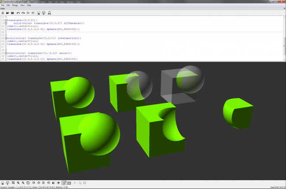Click 'sphere(d=1,$fn=100);}' on line 21
Image resolution: width=286 pixels, height=189 pixels.
tap(63, 29)
